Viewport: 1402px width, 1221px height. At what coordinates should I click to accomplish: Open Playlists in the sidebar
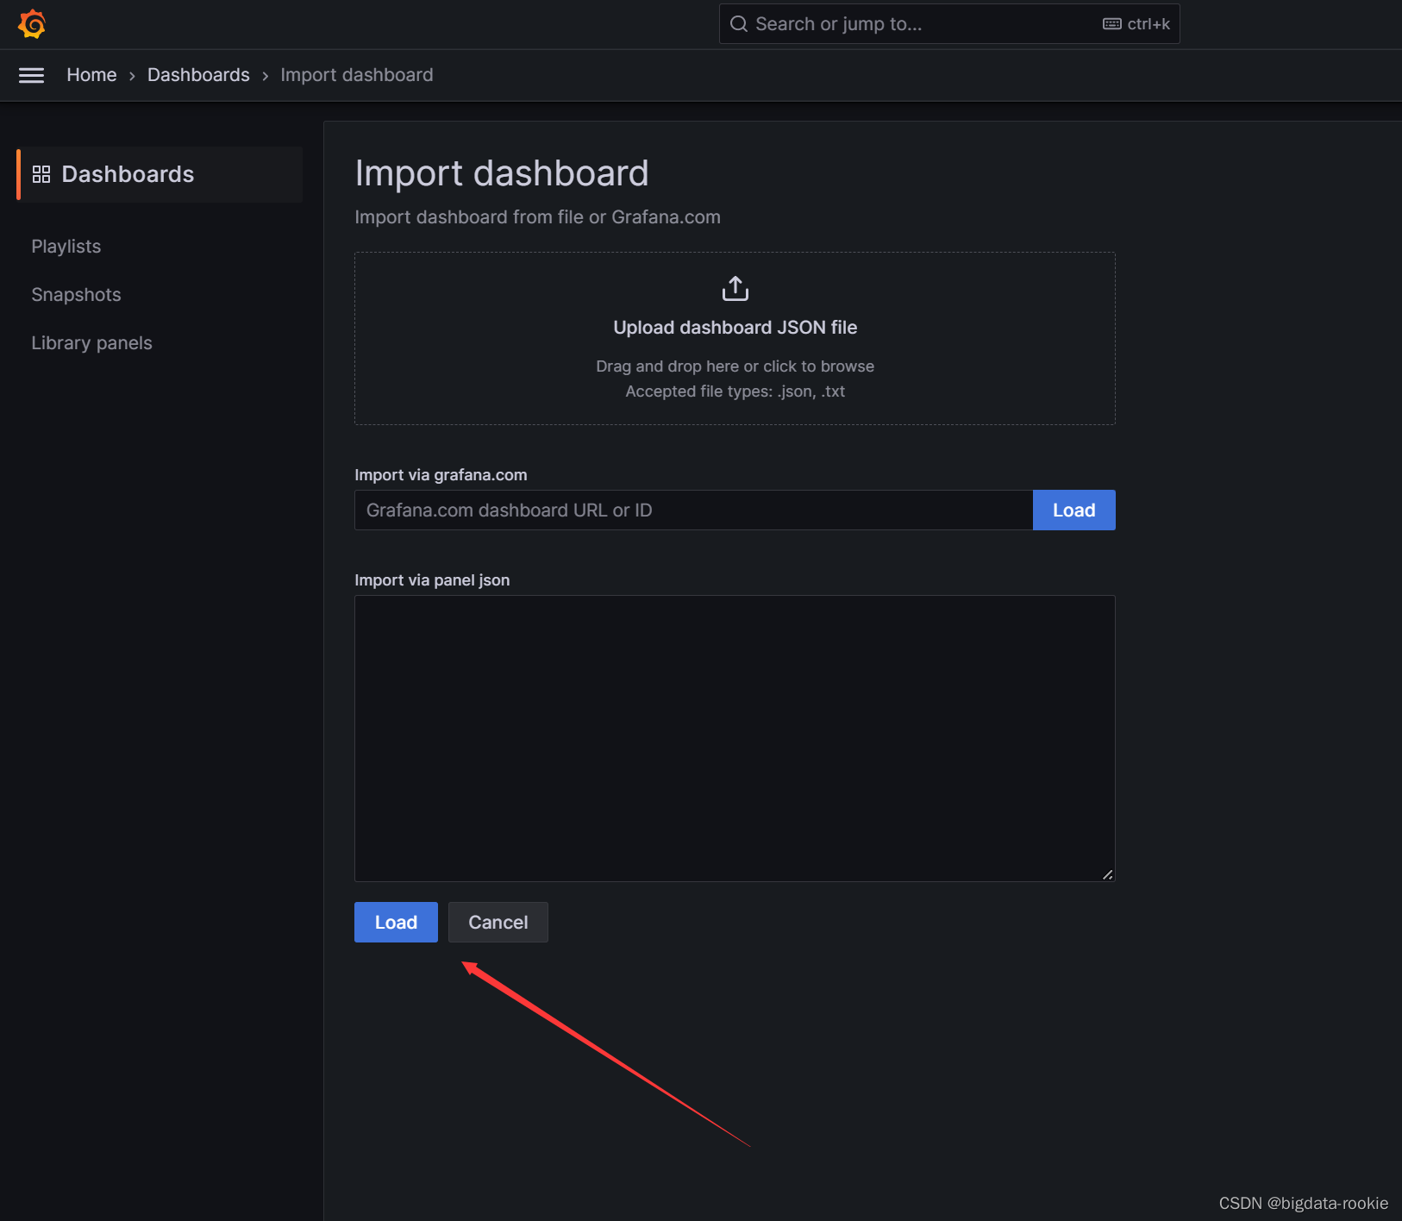point(66,247)
